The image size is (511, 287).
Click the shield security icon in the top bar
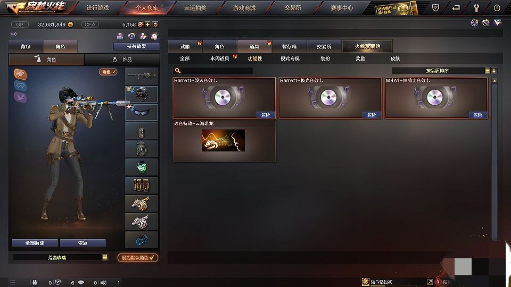[435, 7]
